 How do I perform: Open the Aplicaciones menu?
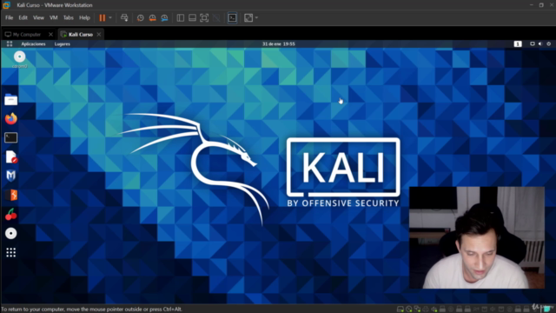tap(33, 44)
